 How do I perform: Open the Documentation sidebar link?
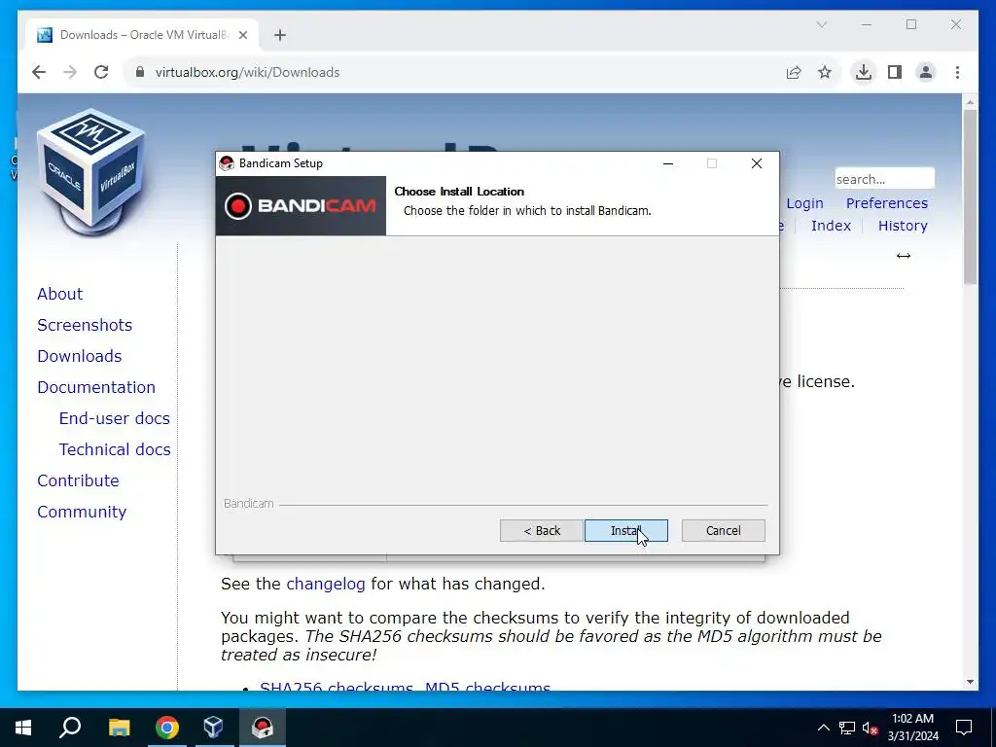click(96, 387)
